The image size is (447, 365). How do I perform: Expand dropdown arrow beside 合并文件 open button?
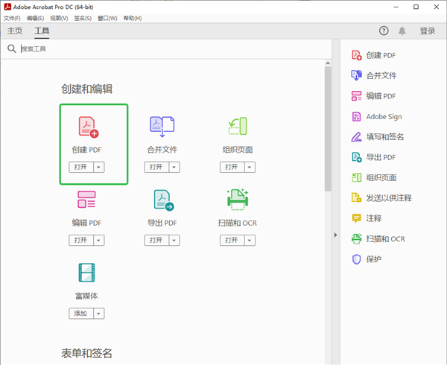click(174, 167)
